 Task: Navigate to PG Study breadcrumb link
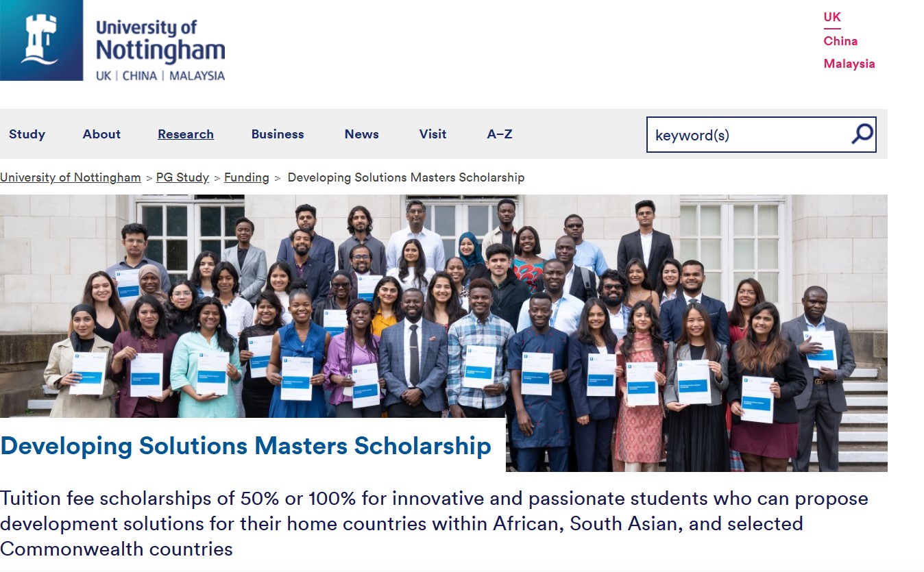(x=182, y=177)
